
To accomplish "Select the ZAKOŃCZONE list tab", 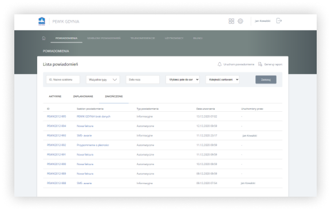I will pos(114,96).
